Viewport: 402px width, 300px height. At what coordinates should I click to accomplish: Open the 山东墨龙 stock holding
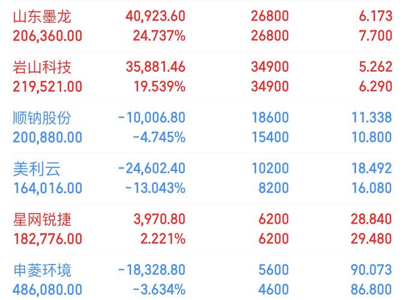203,26
